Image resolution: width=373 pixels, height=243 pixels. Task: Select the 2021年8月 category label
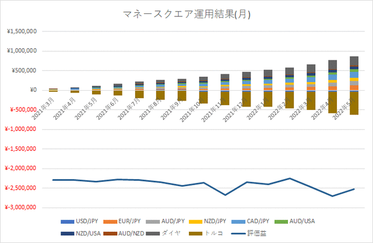(150, 109)
